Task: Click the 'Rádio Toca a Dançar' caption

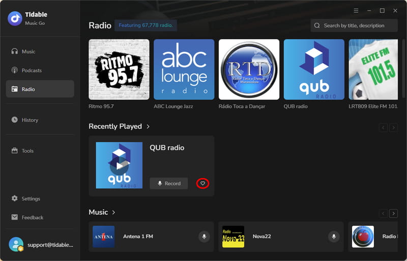Action: tap(242, 106)
